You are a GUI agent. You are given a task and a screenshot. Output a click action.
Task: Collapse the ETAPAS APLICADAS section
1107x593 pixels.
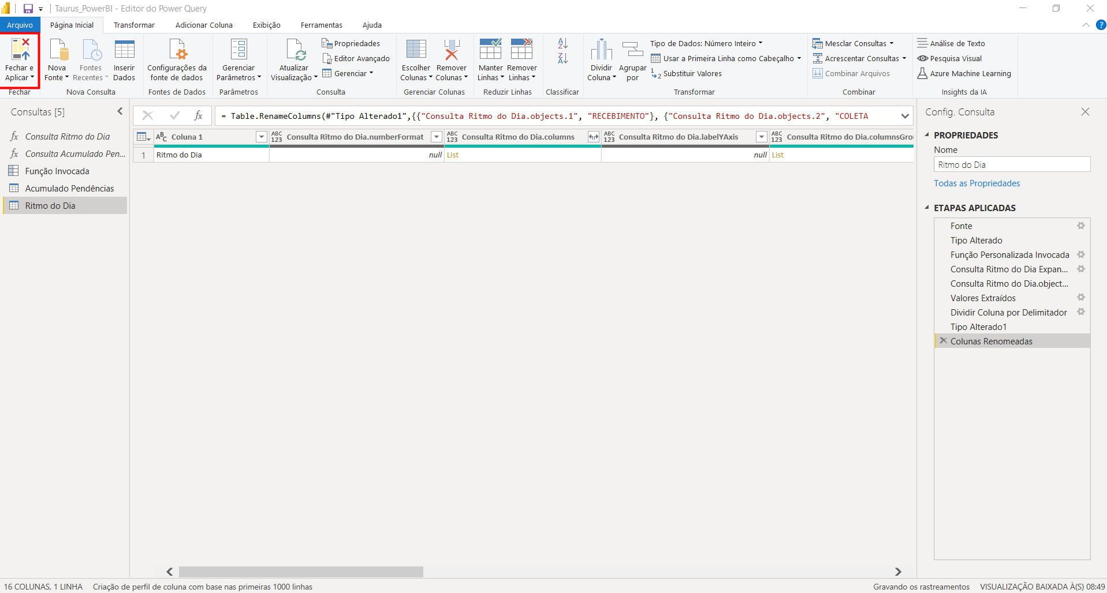[927, 208]
